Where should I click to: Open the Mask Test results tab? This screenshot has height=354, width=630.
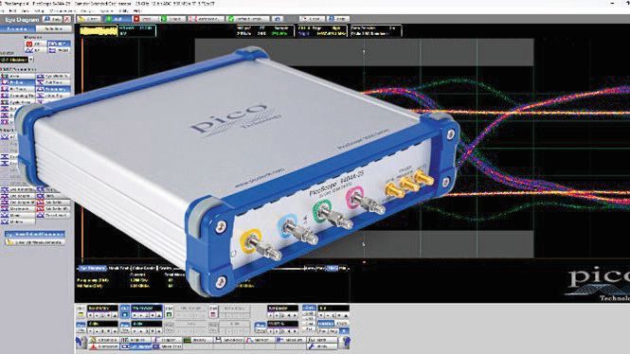tap(119, 268)
